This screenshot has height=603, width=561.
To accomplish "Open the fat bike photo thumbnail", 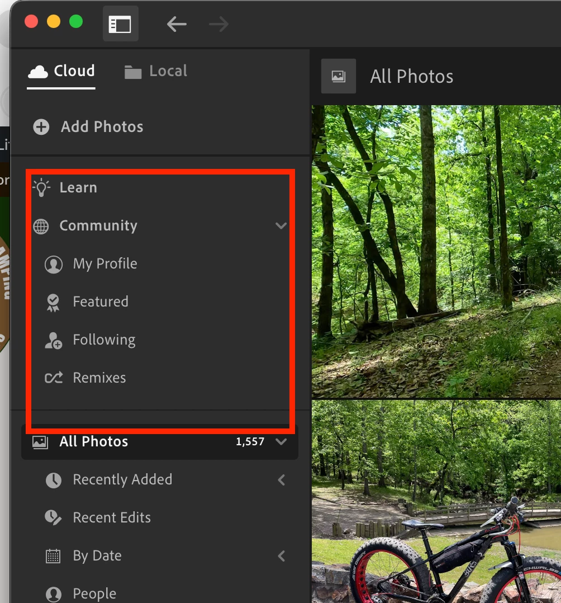I will (x=436, y=501).
